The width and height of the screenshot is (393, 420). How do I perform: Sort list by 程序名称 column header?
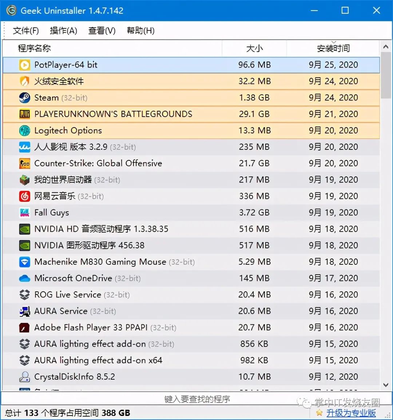coord(112,48)
